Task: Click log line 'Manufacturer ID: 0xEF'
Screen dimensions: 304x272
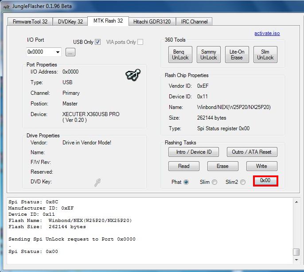Action: 41,208
